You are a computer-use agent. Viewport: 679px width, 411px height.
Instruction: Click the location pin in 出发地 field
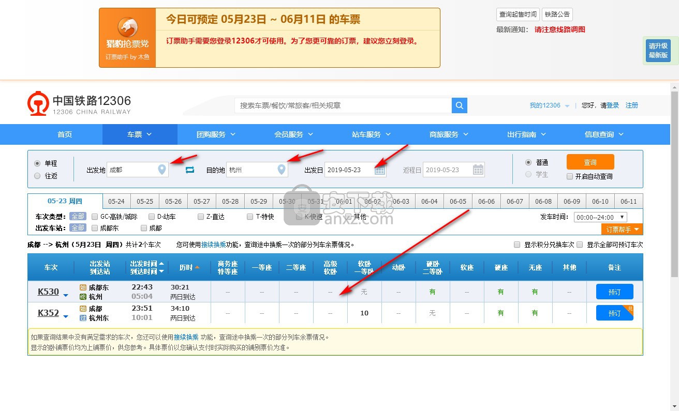point(162,170)
